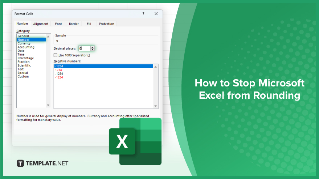Decrease decimal places with down arrow
Viewport: 319px width, 179px height.
click(x=93, y=50)
